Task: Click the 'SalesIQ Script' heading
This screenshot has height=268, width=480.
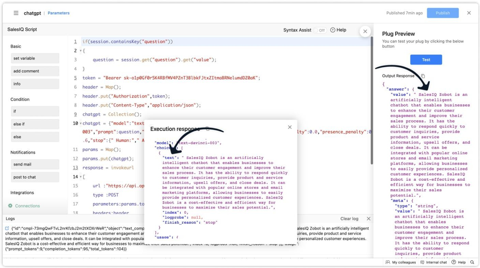Action: (x=22, y=29)
